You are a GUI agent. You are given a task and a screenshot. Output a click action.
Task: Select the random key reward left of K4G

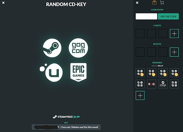pyautogui.click(x=140, y=84)
